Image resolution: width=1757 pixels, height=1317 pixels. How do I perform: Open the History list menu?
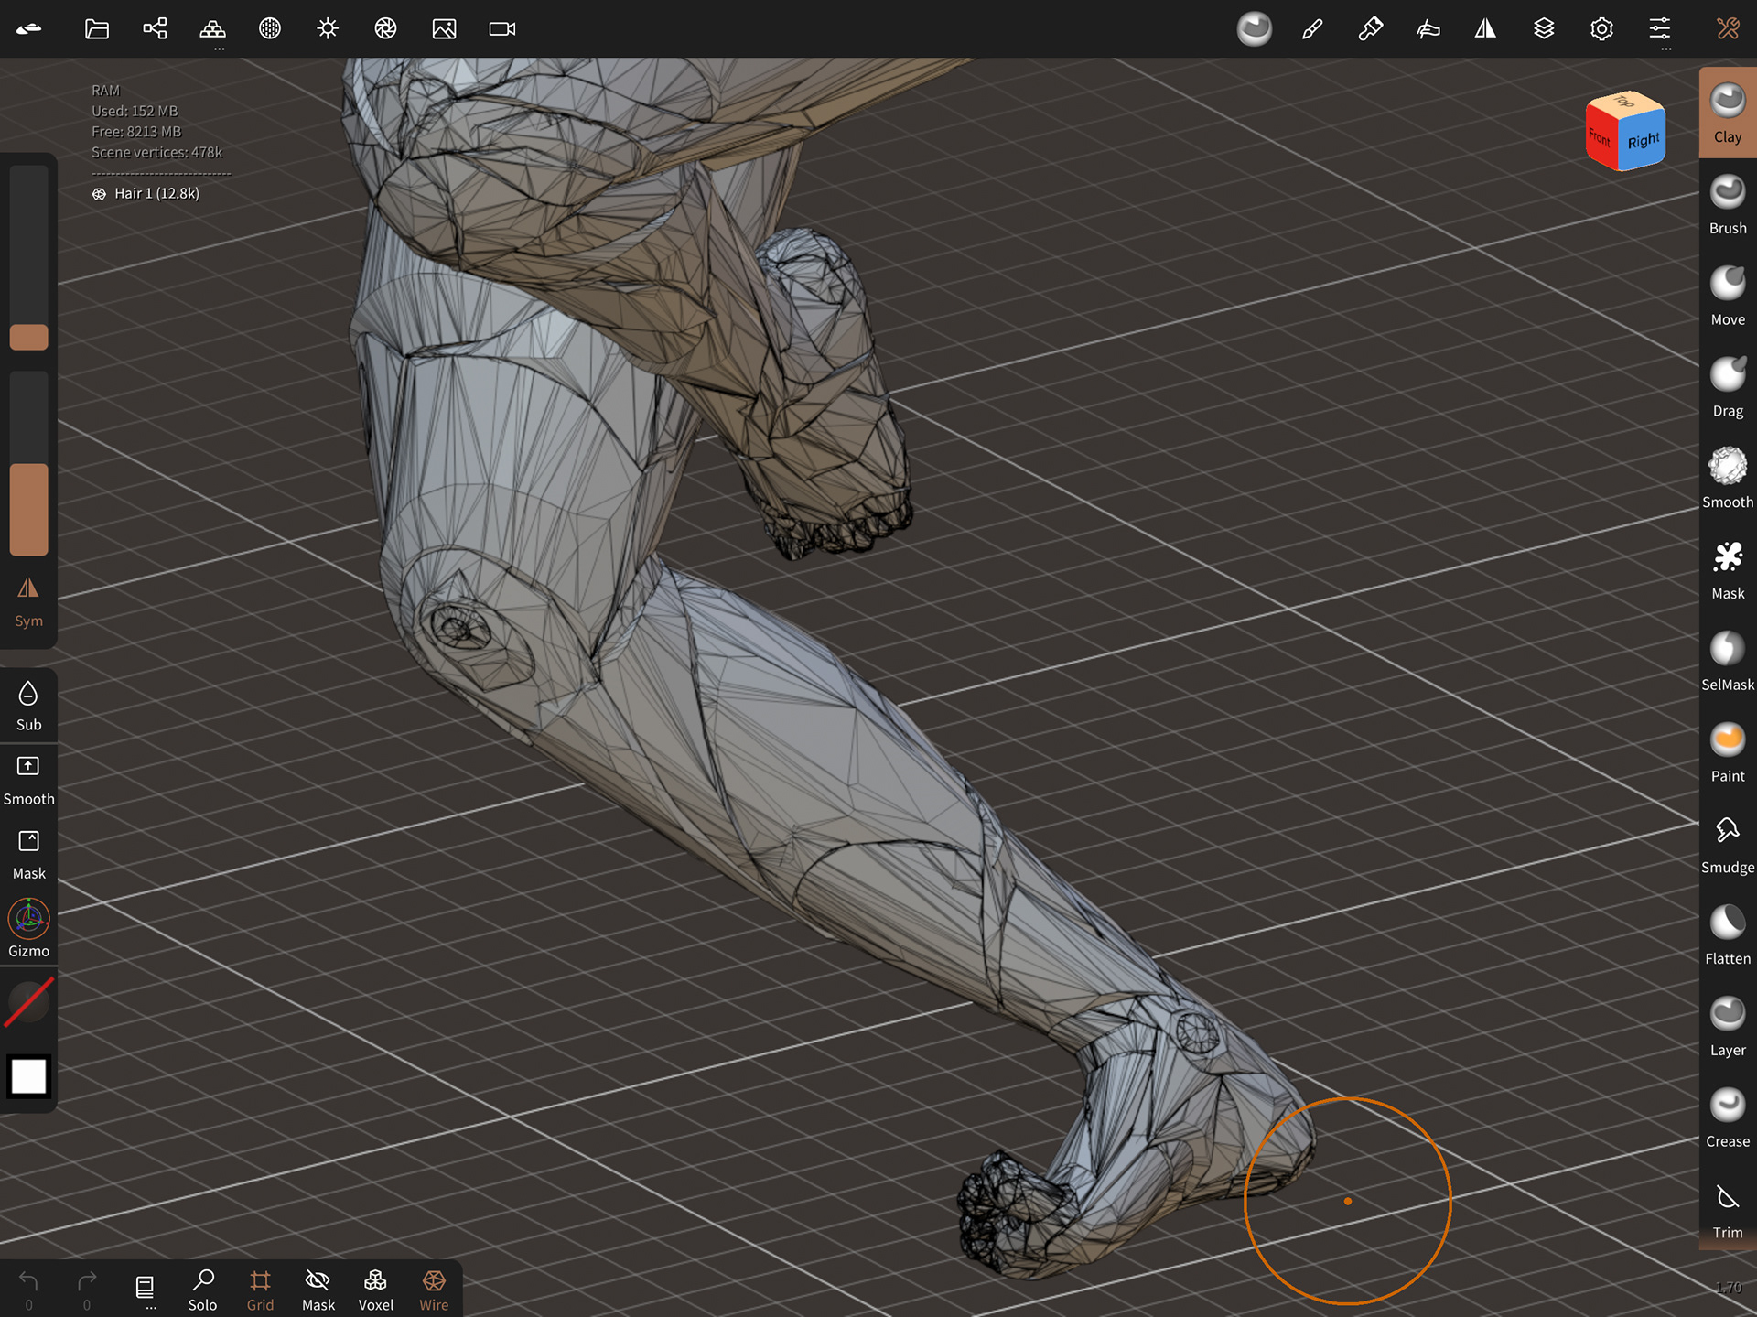145,1290
